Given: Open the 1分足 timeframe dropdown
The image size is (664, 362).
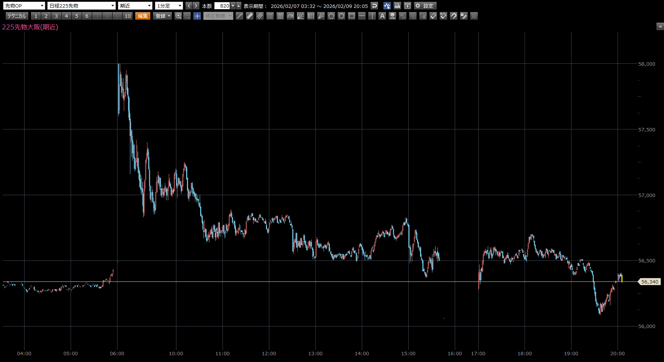Looking at the screenshot, I should coord(169,6).
